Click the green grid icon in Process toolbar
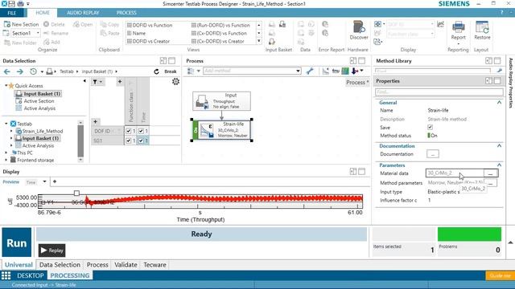This screenshot has height=289, width=515. (345, 71)
